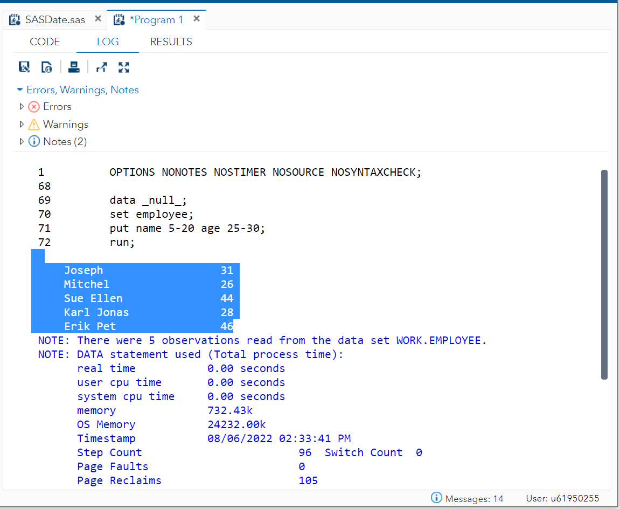This screenshot has width=620, height=509.
Task: Expand the Warnings section
Action: [21, 124]
